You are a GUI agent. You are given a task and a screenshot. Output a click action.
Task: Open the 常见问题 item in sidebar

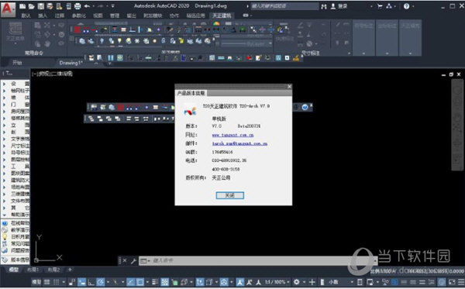pyautogui.click(x=15, y=243)
